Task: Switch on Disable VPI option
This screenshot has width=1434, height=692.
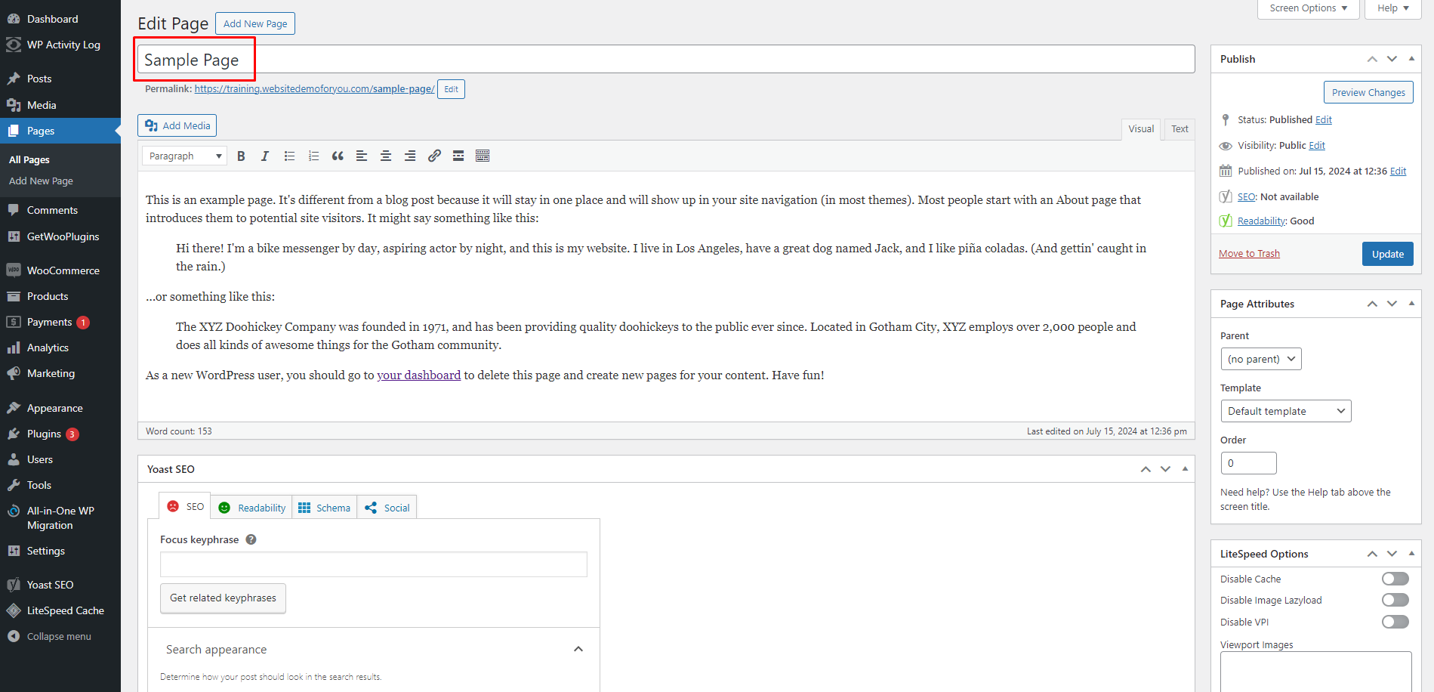Action: point(1395,622)
